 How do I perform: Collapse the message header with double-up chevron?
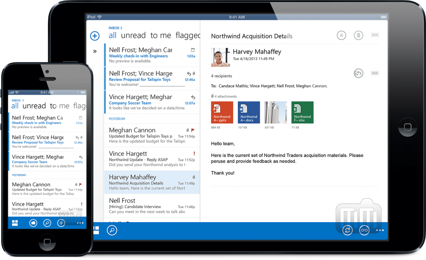point(342,35)
